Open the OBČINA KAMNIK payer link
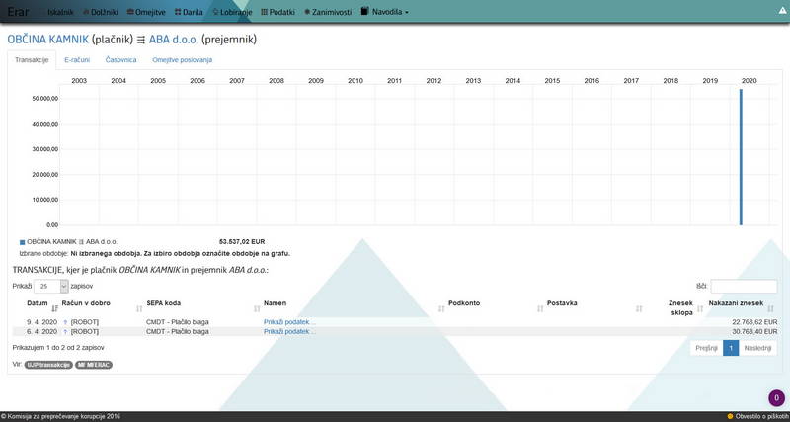790x422 pixels. pyautogui.click(x=47, y=40)
